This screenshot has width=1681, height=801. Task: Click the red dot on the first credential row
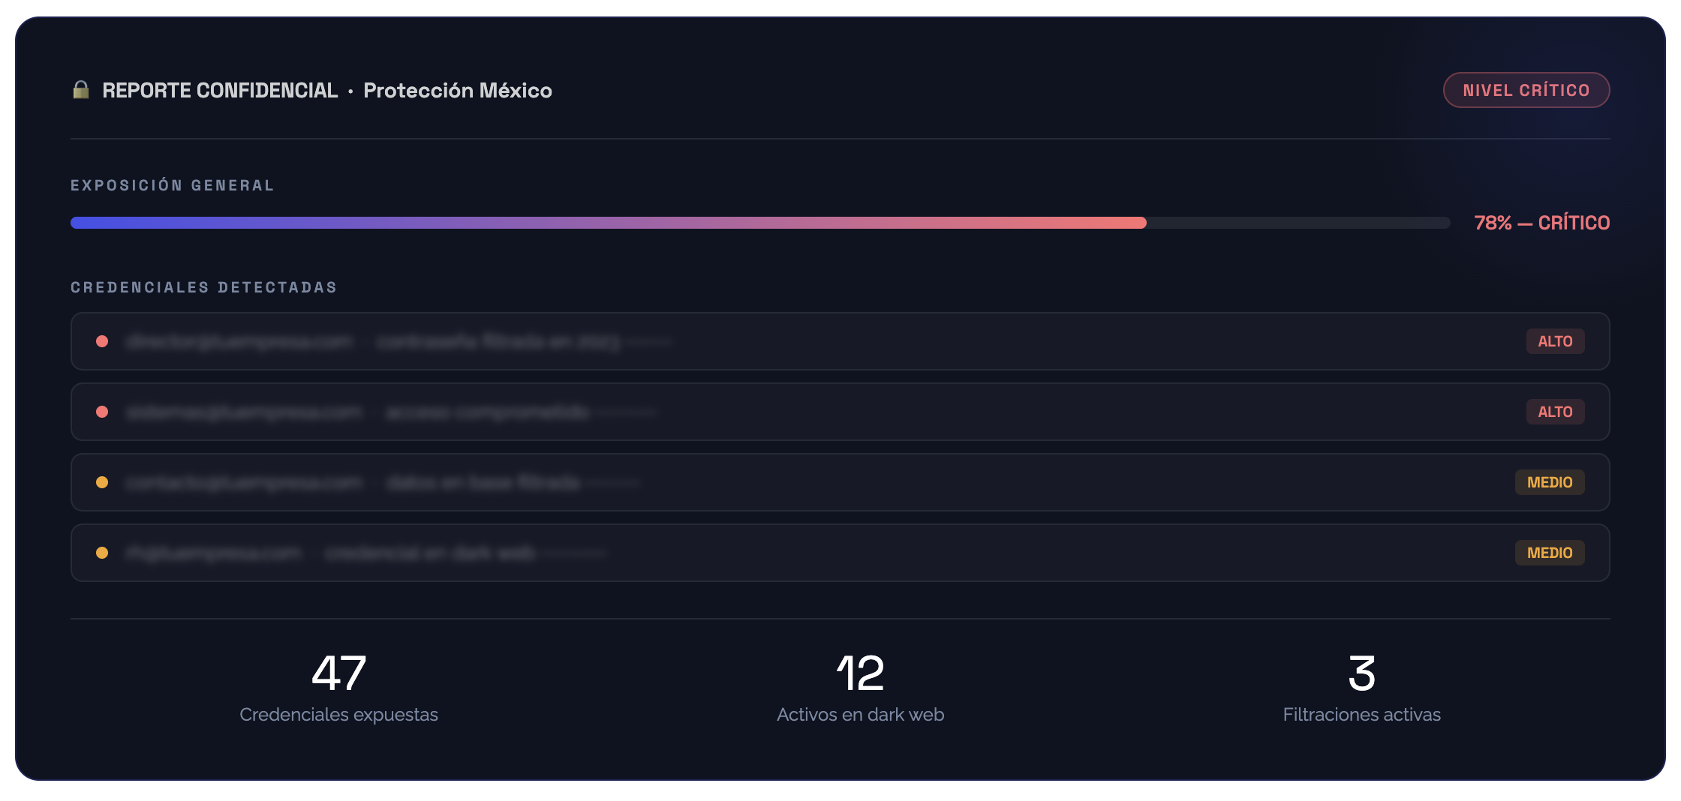[x=102, y=341]
